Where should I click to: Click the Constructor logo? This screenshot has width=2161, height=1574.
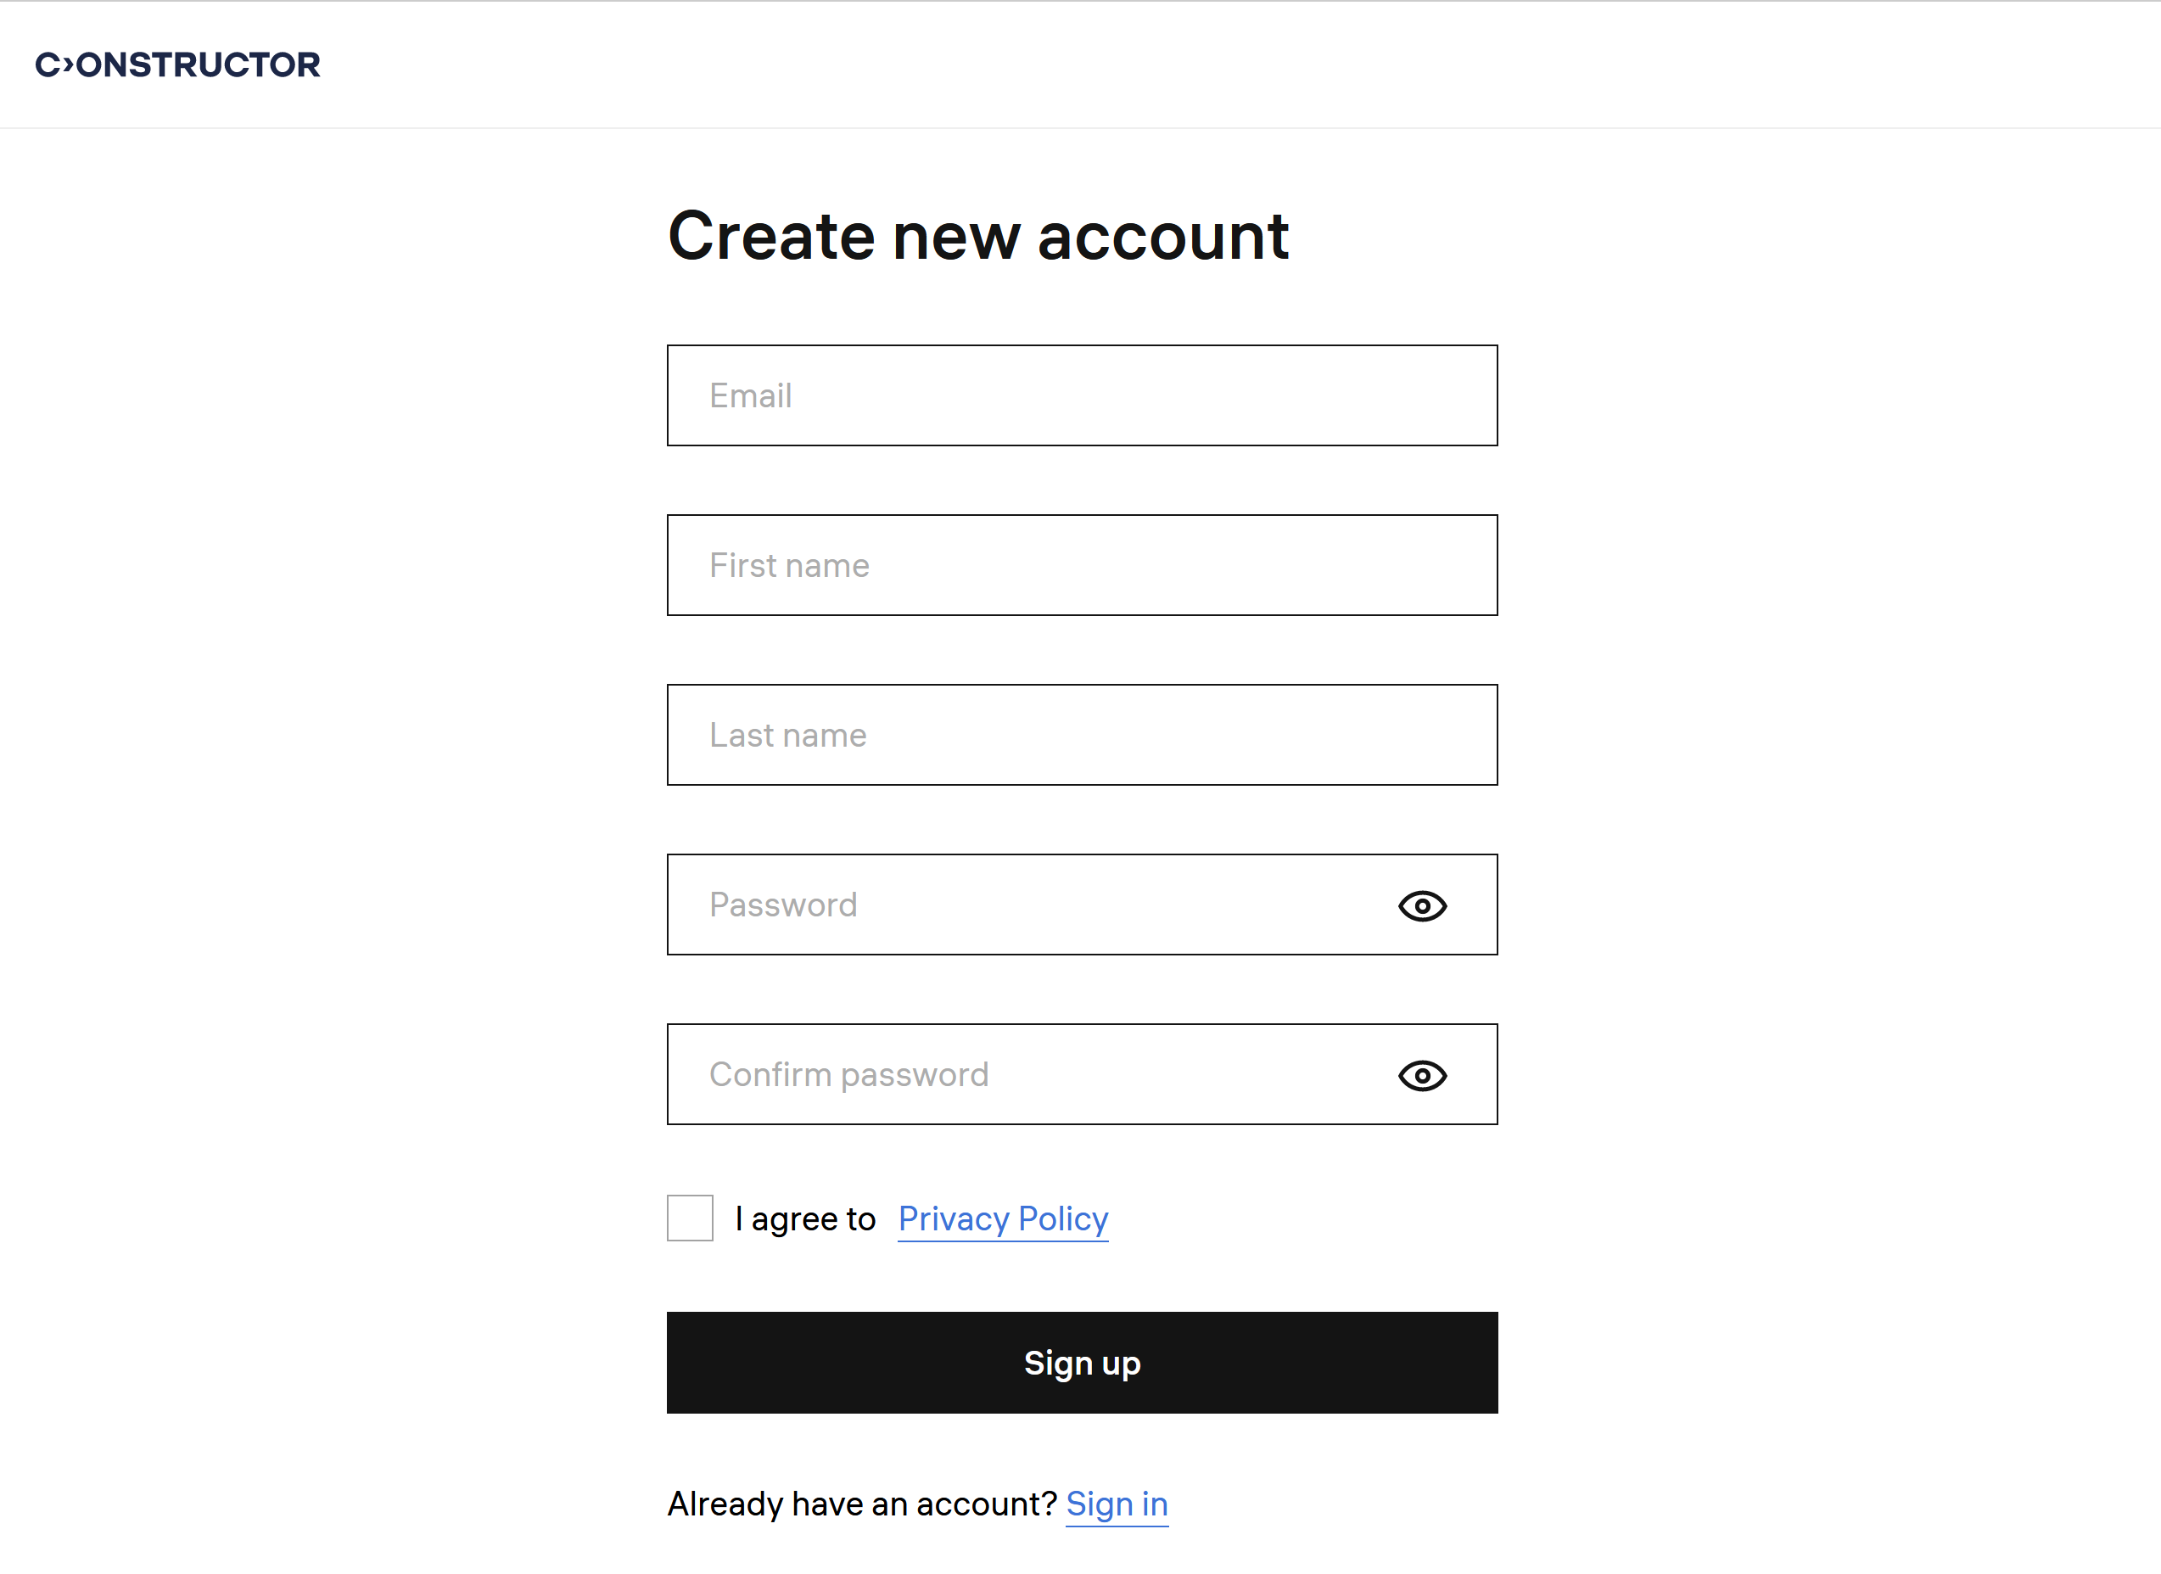177,64
